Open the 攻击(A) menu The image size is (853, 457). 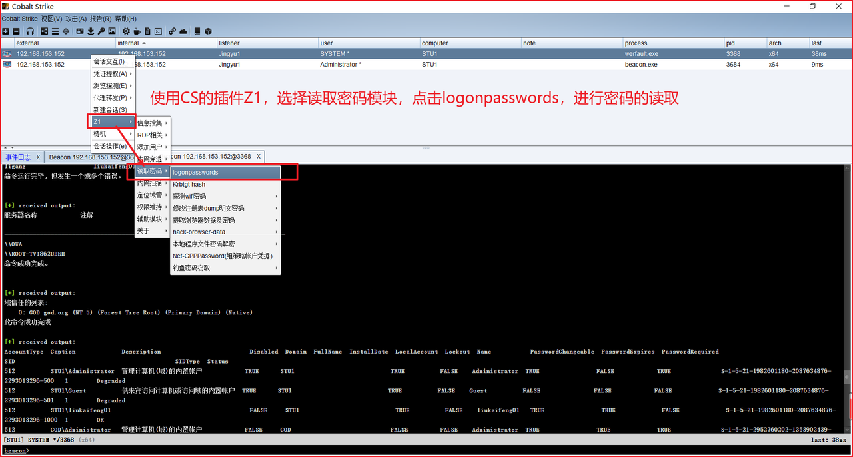[x=76, y=19]
